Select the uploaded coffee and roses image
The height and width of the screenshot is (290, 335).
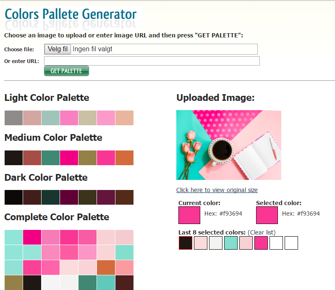click(229, 145)
